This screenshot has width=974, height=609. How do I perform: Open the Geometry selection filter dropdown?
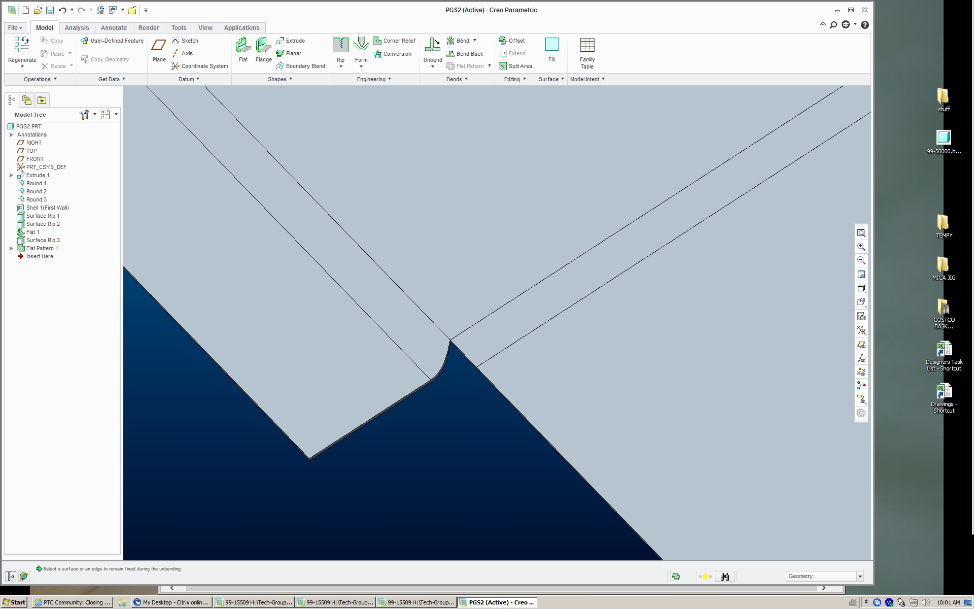[x=860, y=576]
